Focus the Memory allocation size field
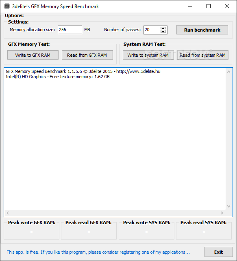Viewport: 237px width, 261px height. pos(70,30)
